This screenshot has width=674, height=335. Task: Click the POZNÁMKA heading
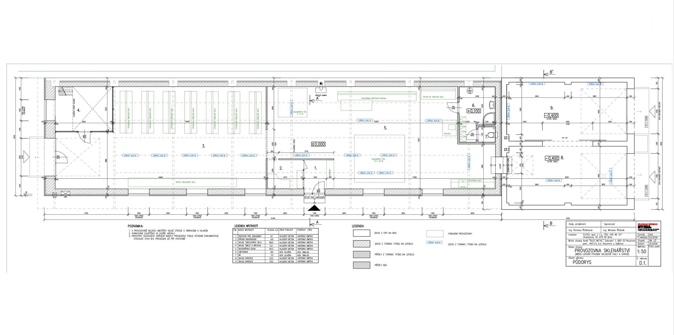[x=138, y=226]
